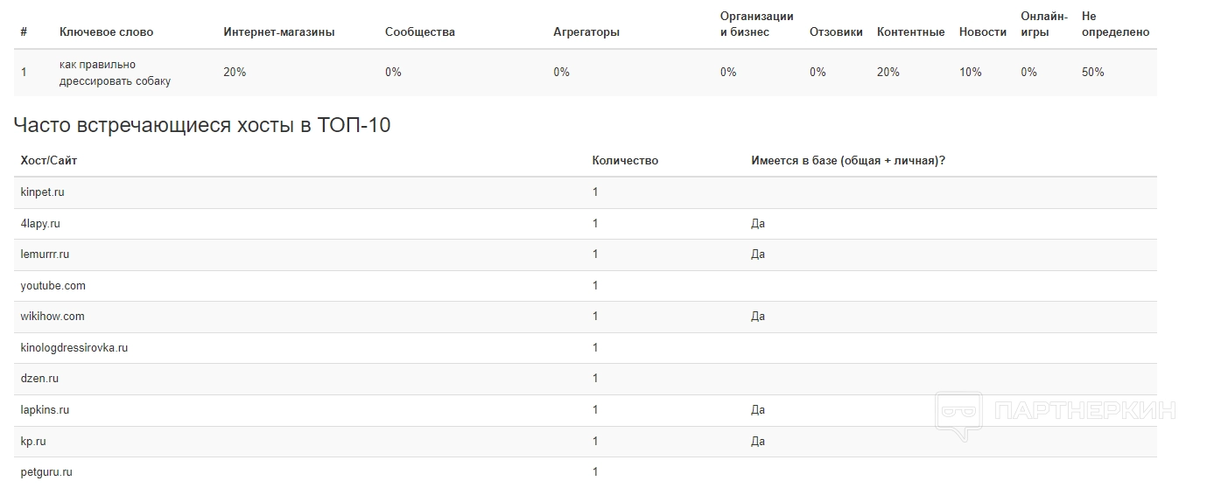The height and width of the screenshot is (488, 1221).
Task: Click the Имеется в базе column header
Action: 847,161
